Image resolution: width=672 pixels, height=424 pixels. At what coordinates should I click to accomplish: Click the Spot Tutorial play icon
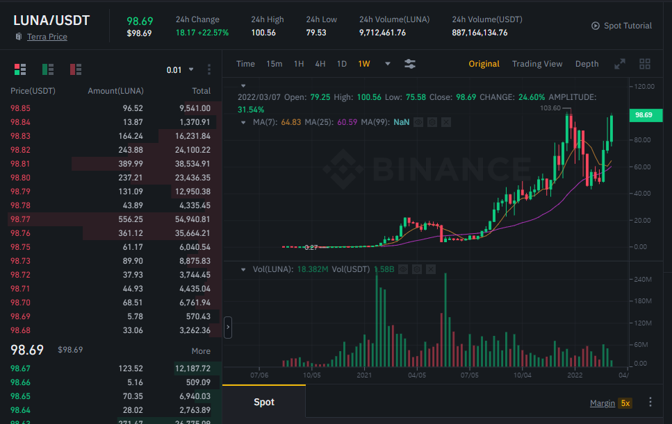tap(596, 26)
